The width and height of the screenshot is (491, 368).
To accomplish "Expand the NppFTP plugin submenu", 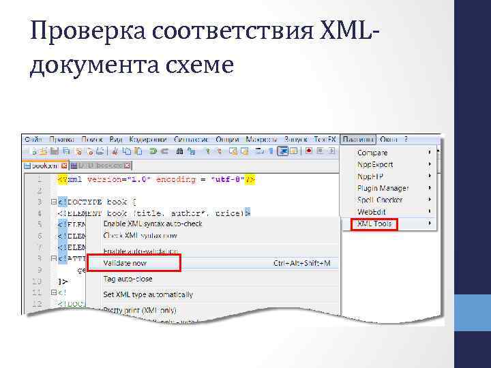I will click(x=389, y=177).
